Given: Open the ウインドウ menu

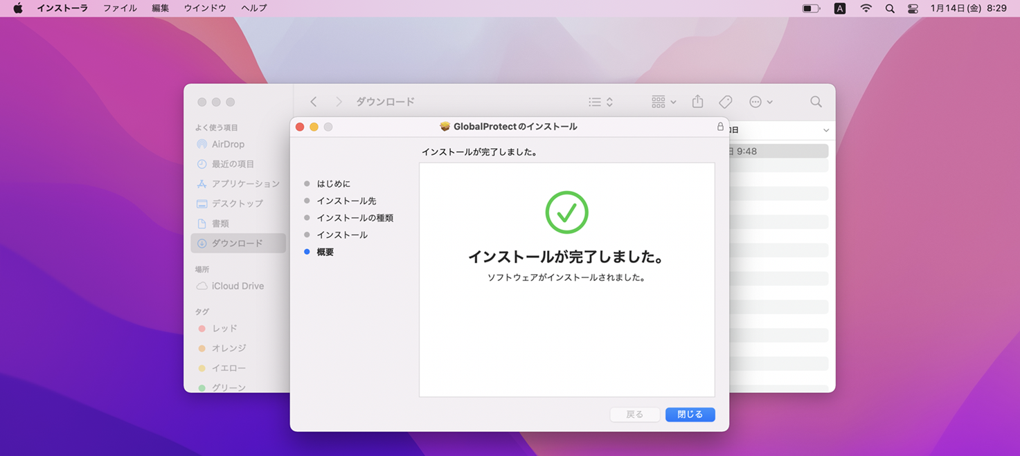Looking at the screenshot, I should [x=205, y=8].
